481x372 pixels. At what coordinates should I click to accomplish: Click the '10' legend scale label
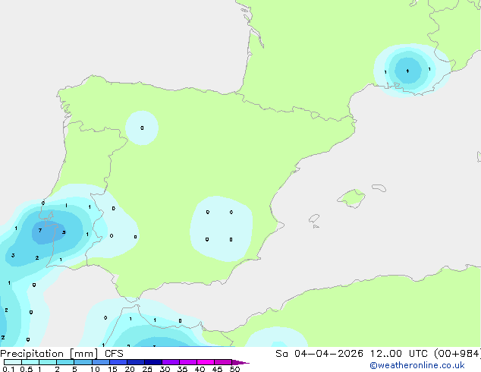pos(95,369)
